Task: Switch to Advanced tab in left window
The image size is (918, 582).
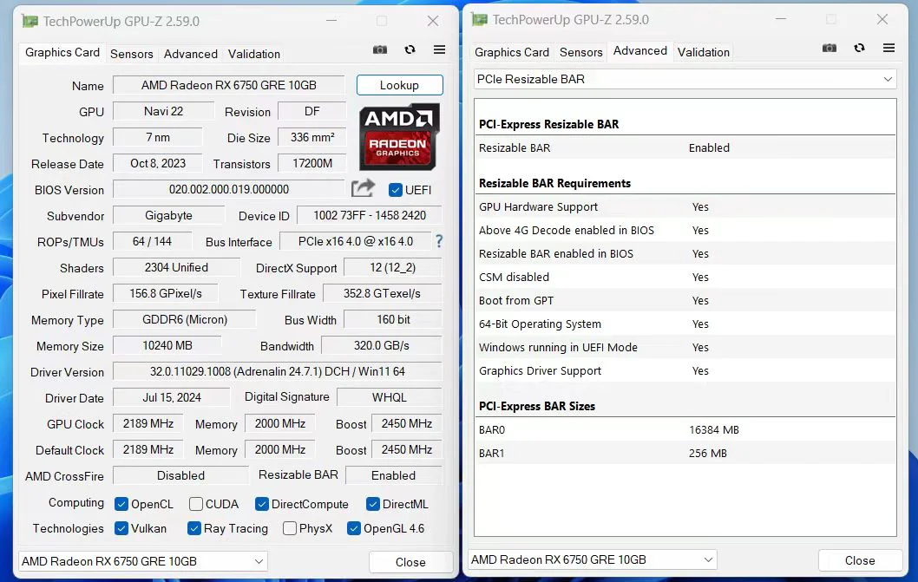Action: coord(191,54)
